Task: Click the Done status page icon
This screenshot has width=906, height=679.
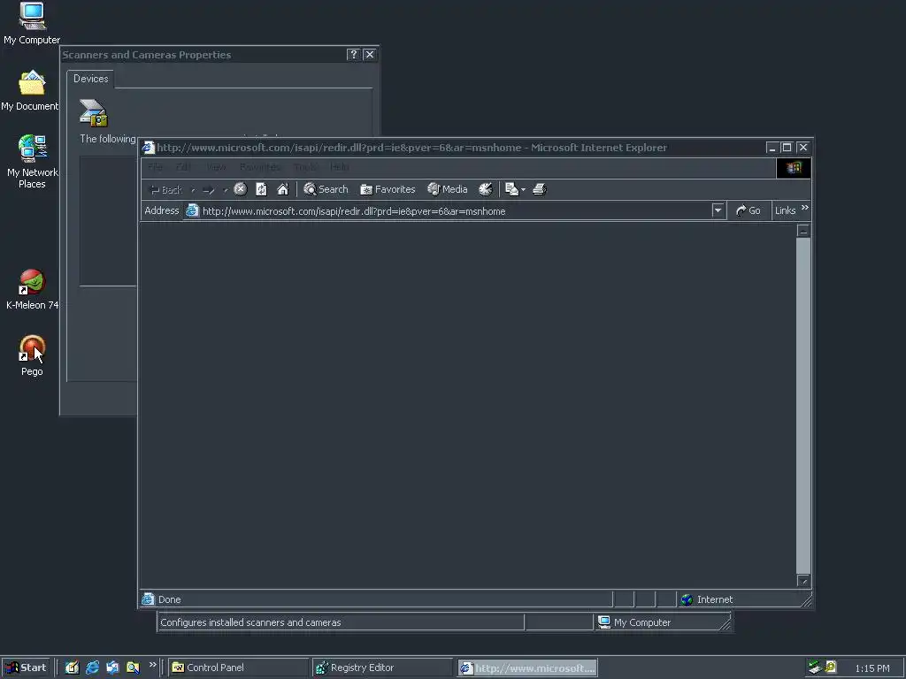Action: coord(148,599)
